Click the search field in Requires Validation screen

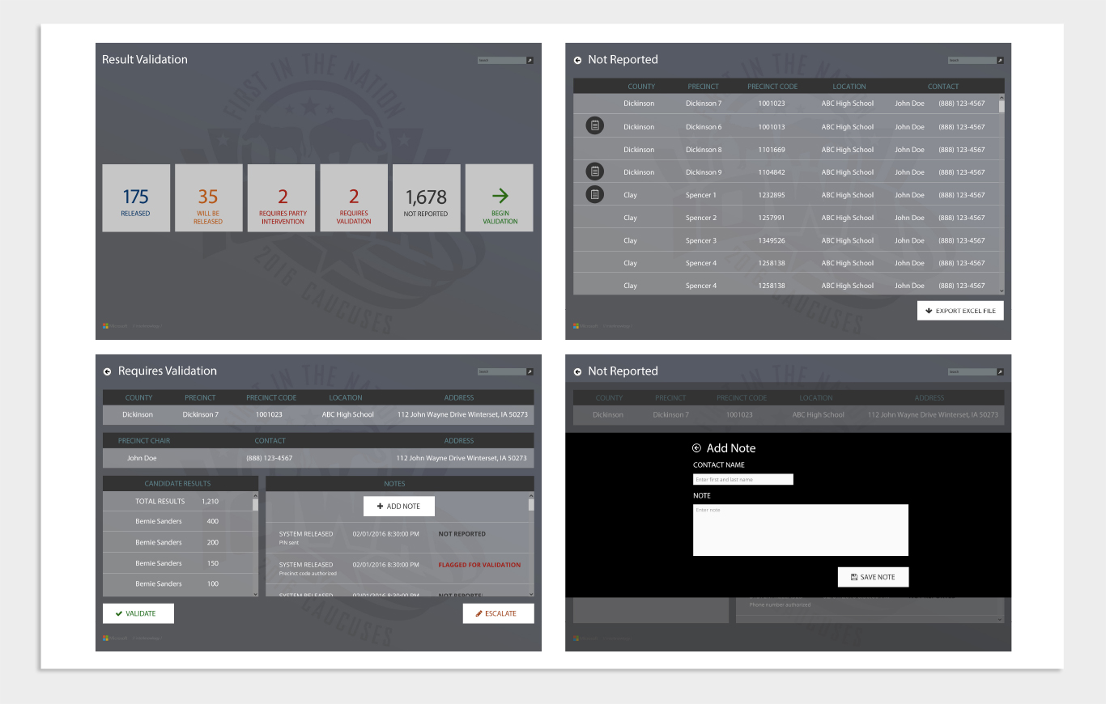501,371
